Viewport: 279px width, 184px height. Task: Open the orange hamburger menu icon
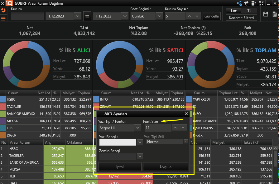point(3,18)
